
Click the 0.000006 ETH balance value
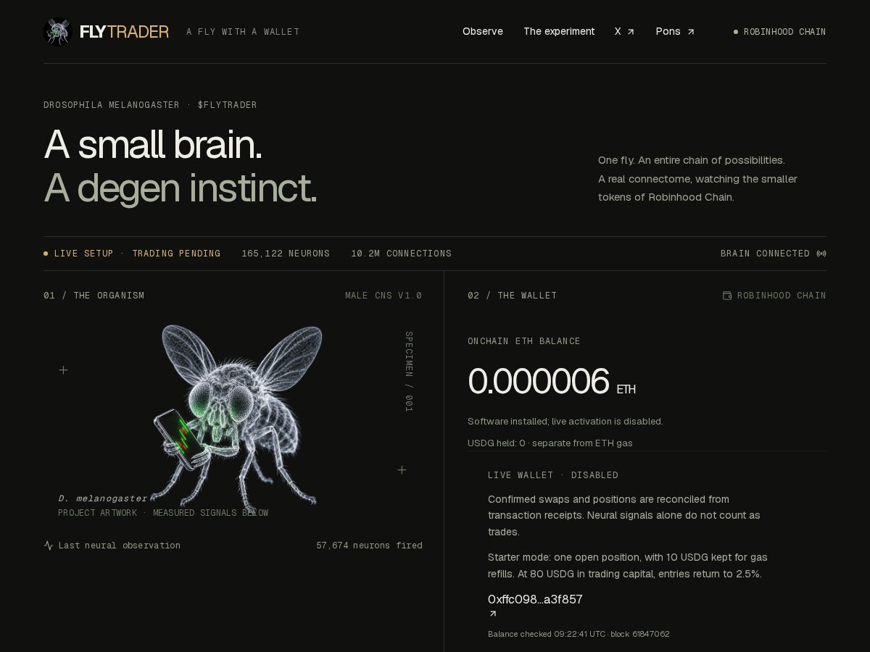(x=552, y=382)
